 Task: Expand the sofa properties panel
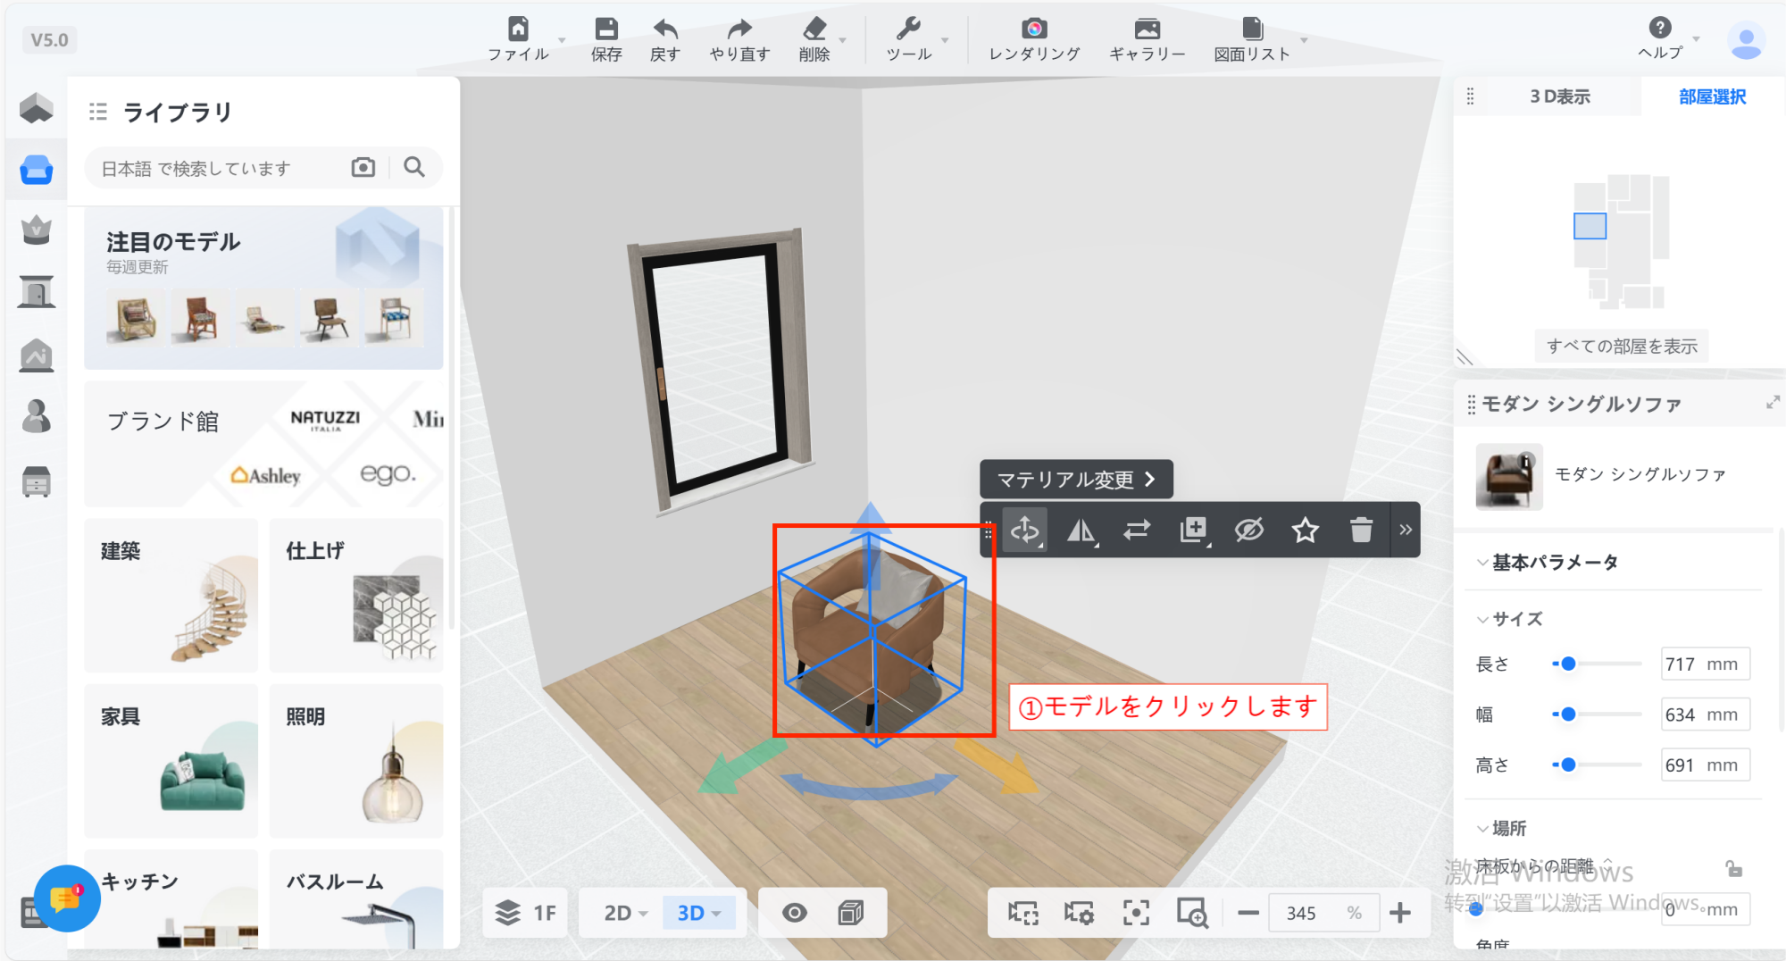(x=1773, y=403)
